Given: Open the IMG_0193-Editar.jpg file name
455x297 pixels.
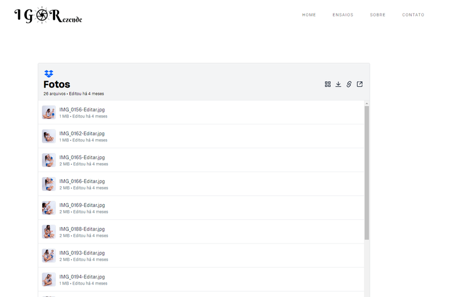Looking at the screenshot, I should pyautogui.click(x=82, y=253).
